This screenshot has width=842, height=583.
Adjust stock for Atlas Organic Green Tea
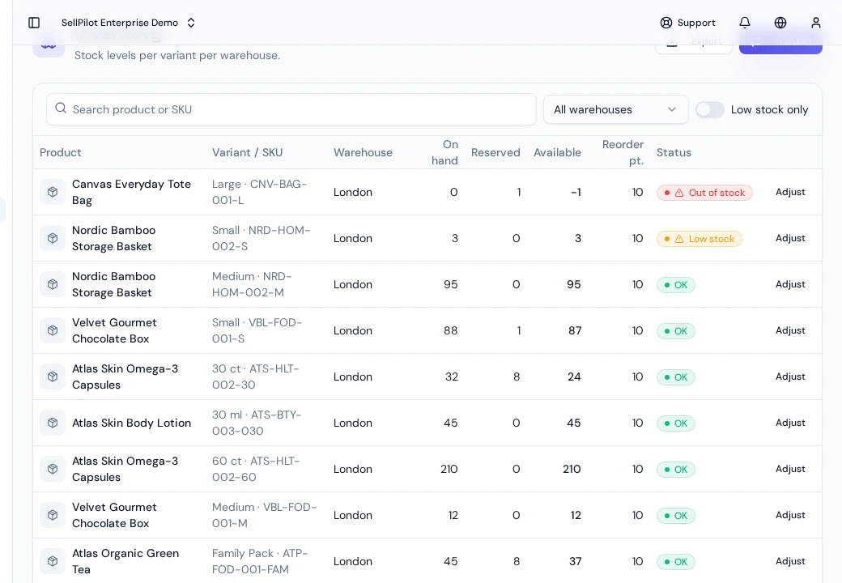pos(790,561)
